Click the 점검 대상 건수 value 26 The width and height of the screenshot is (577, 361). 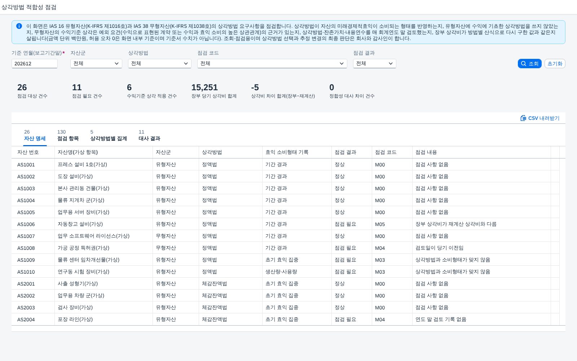(22, 87)
